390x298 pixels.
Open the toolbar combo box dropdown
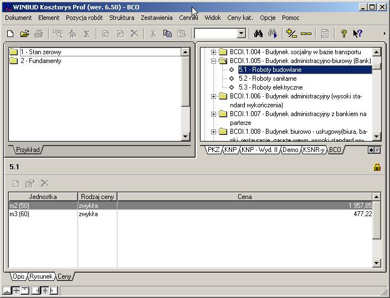tap(241, 34)
